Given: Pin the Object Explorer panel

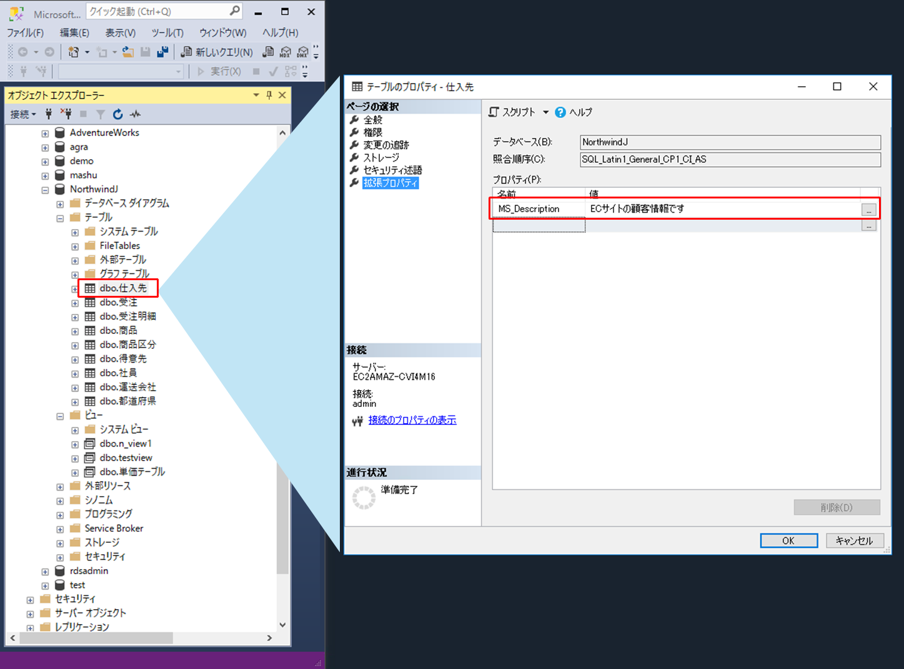Looking at the screenshot, I should 269,95.
